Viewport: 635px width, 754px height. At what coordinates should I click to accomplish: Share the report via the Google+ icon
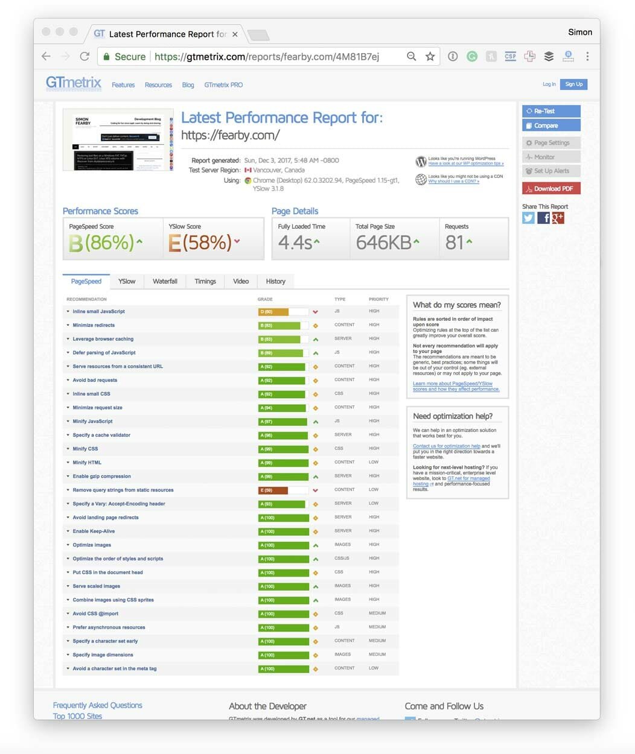pyautogui.click(x=557, y=218)
